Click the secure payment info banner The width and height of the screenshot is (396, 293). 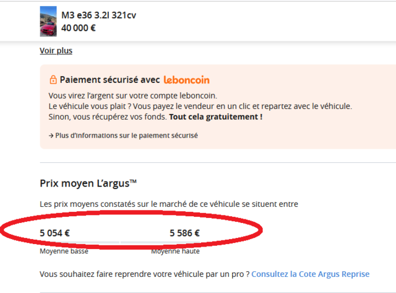(218, 107)
